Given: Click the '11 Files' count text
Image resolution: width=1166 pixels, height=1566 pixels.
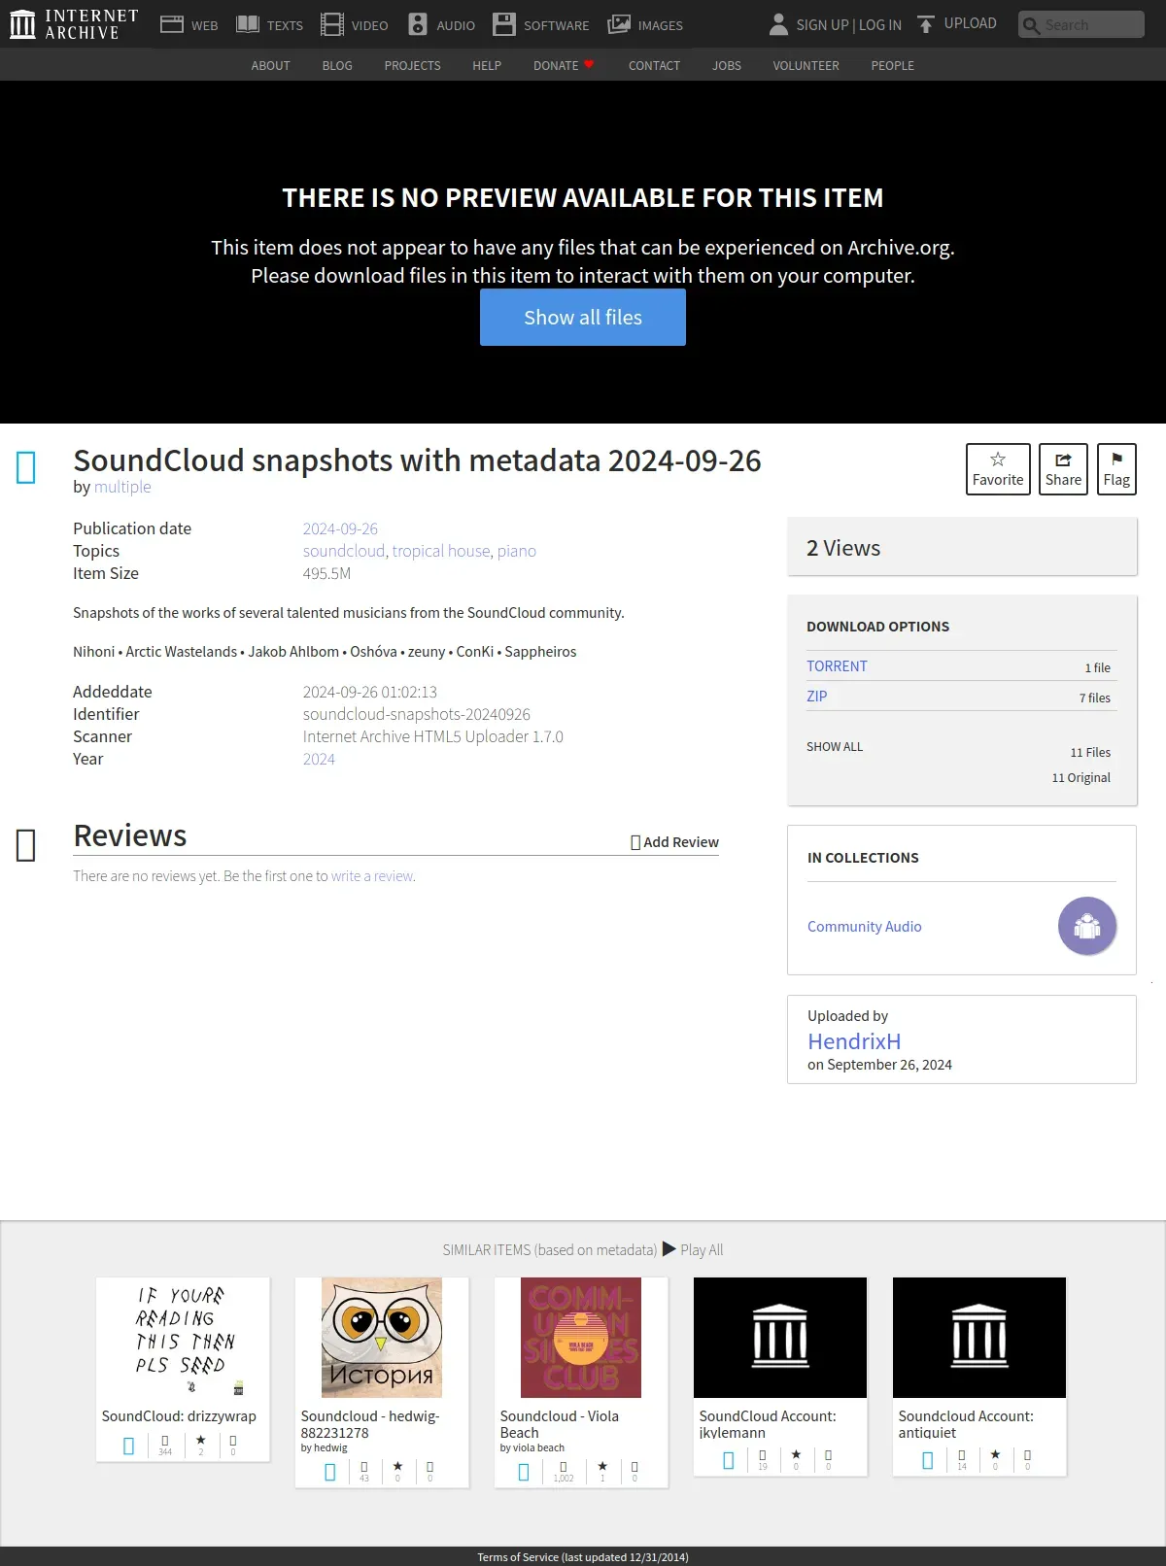Looking at the screenshot, I should (x=1090, y=752).
